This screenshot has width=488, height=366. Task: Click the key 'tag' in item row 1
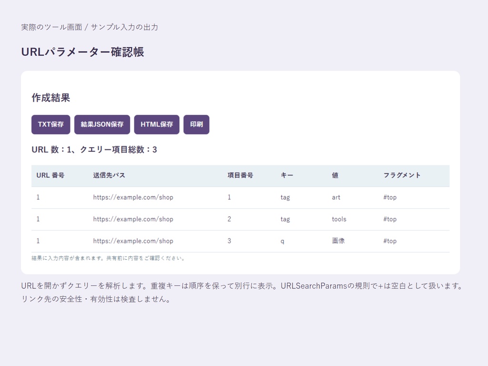pyautogui.click(x=285, y=198)
